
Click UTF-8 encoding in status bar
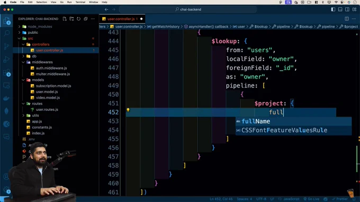pyautogui.click(x=261, y=199)
